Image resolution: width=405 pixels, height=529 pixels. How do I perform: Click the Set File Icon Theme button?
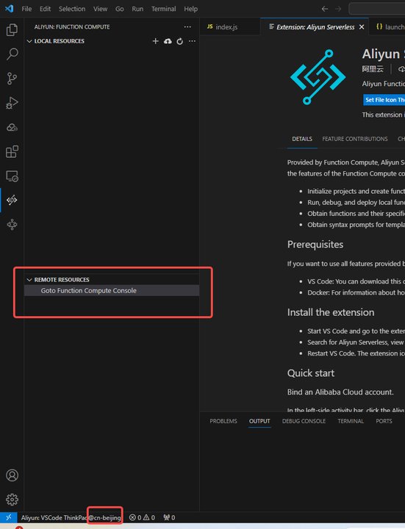click(x=384, y=100)
